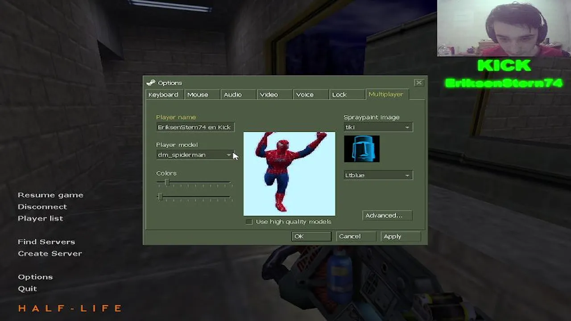This screenshot has height=321, width=571.
Task: Click the Half-Life logo text
Action: click(70, 308)
